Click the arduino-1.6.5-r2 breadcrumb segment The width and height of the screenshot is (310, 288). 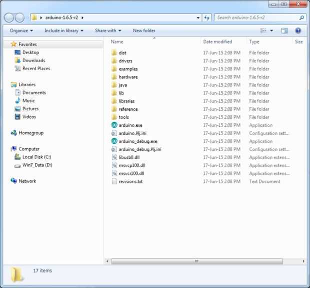[61, 18]
